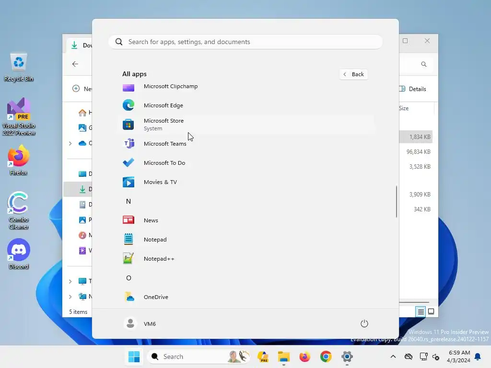Open Combo Cleaner desktop shortcut
The image size is (491, 368).
(19, 210)
